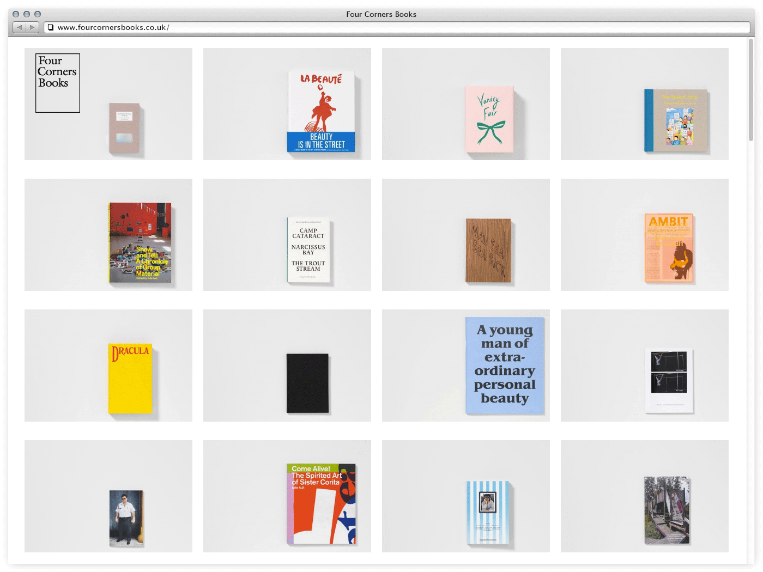Click the macOS window close button
The height and width of the screenshot is (572, 763).
point(16,14)
